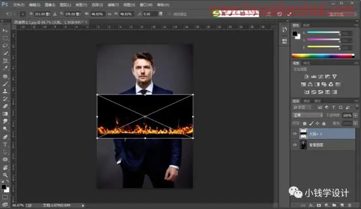Select the Rectangular Marquee tool
Screen dimensions: 361x209
(x=5, y=38)
